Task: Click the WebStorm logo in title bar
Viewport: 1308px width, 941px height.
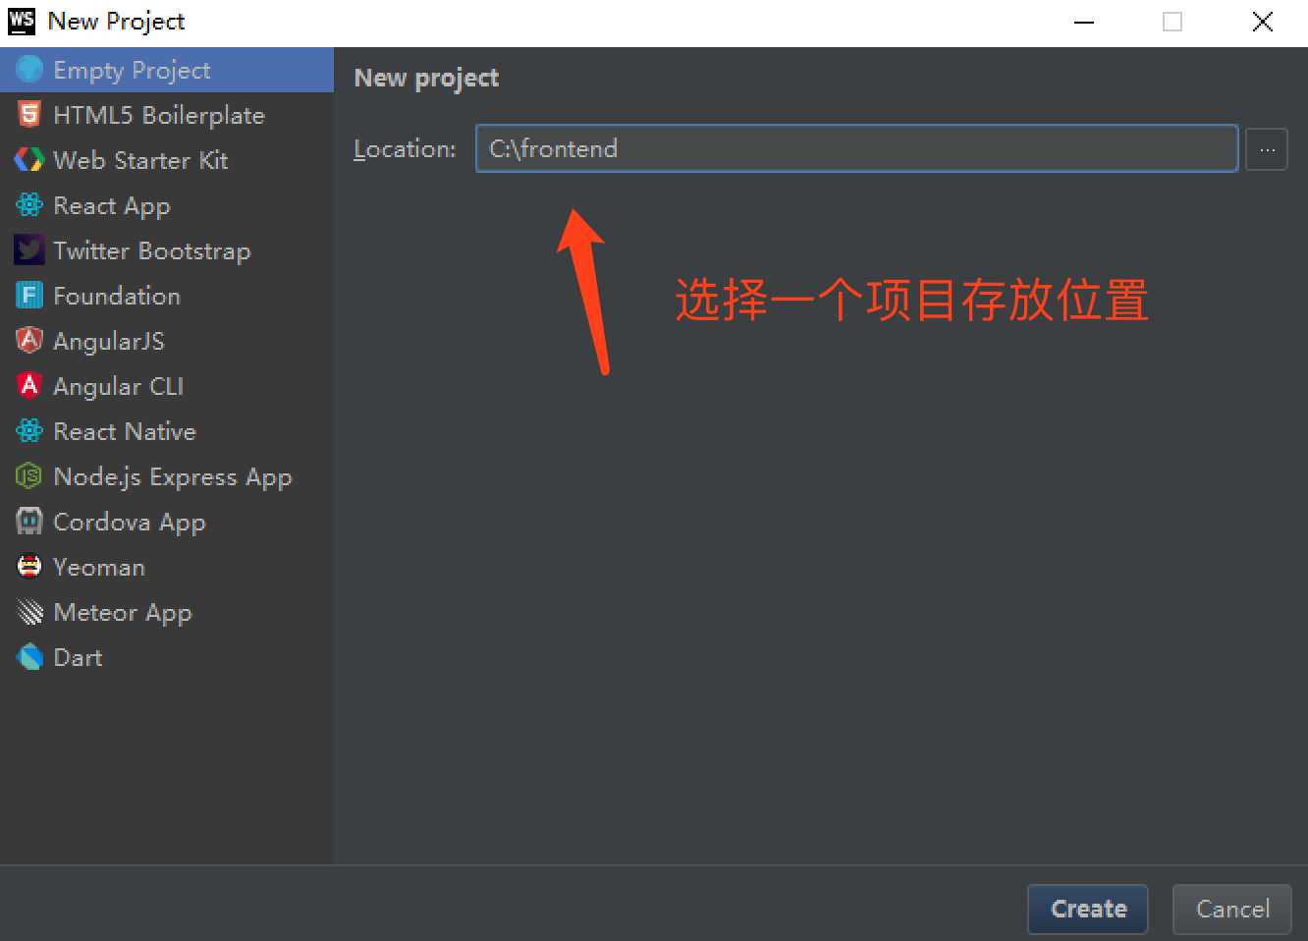Action: [x=22, y=22]
